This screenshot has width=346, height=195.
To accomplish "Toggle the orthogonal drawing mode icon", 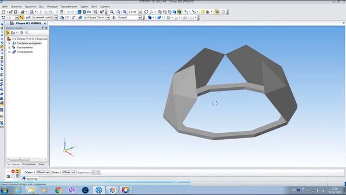I will 22,18.
